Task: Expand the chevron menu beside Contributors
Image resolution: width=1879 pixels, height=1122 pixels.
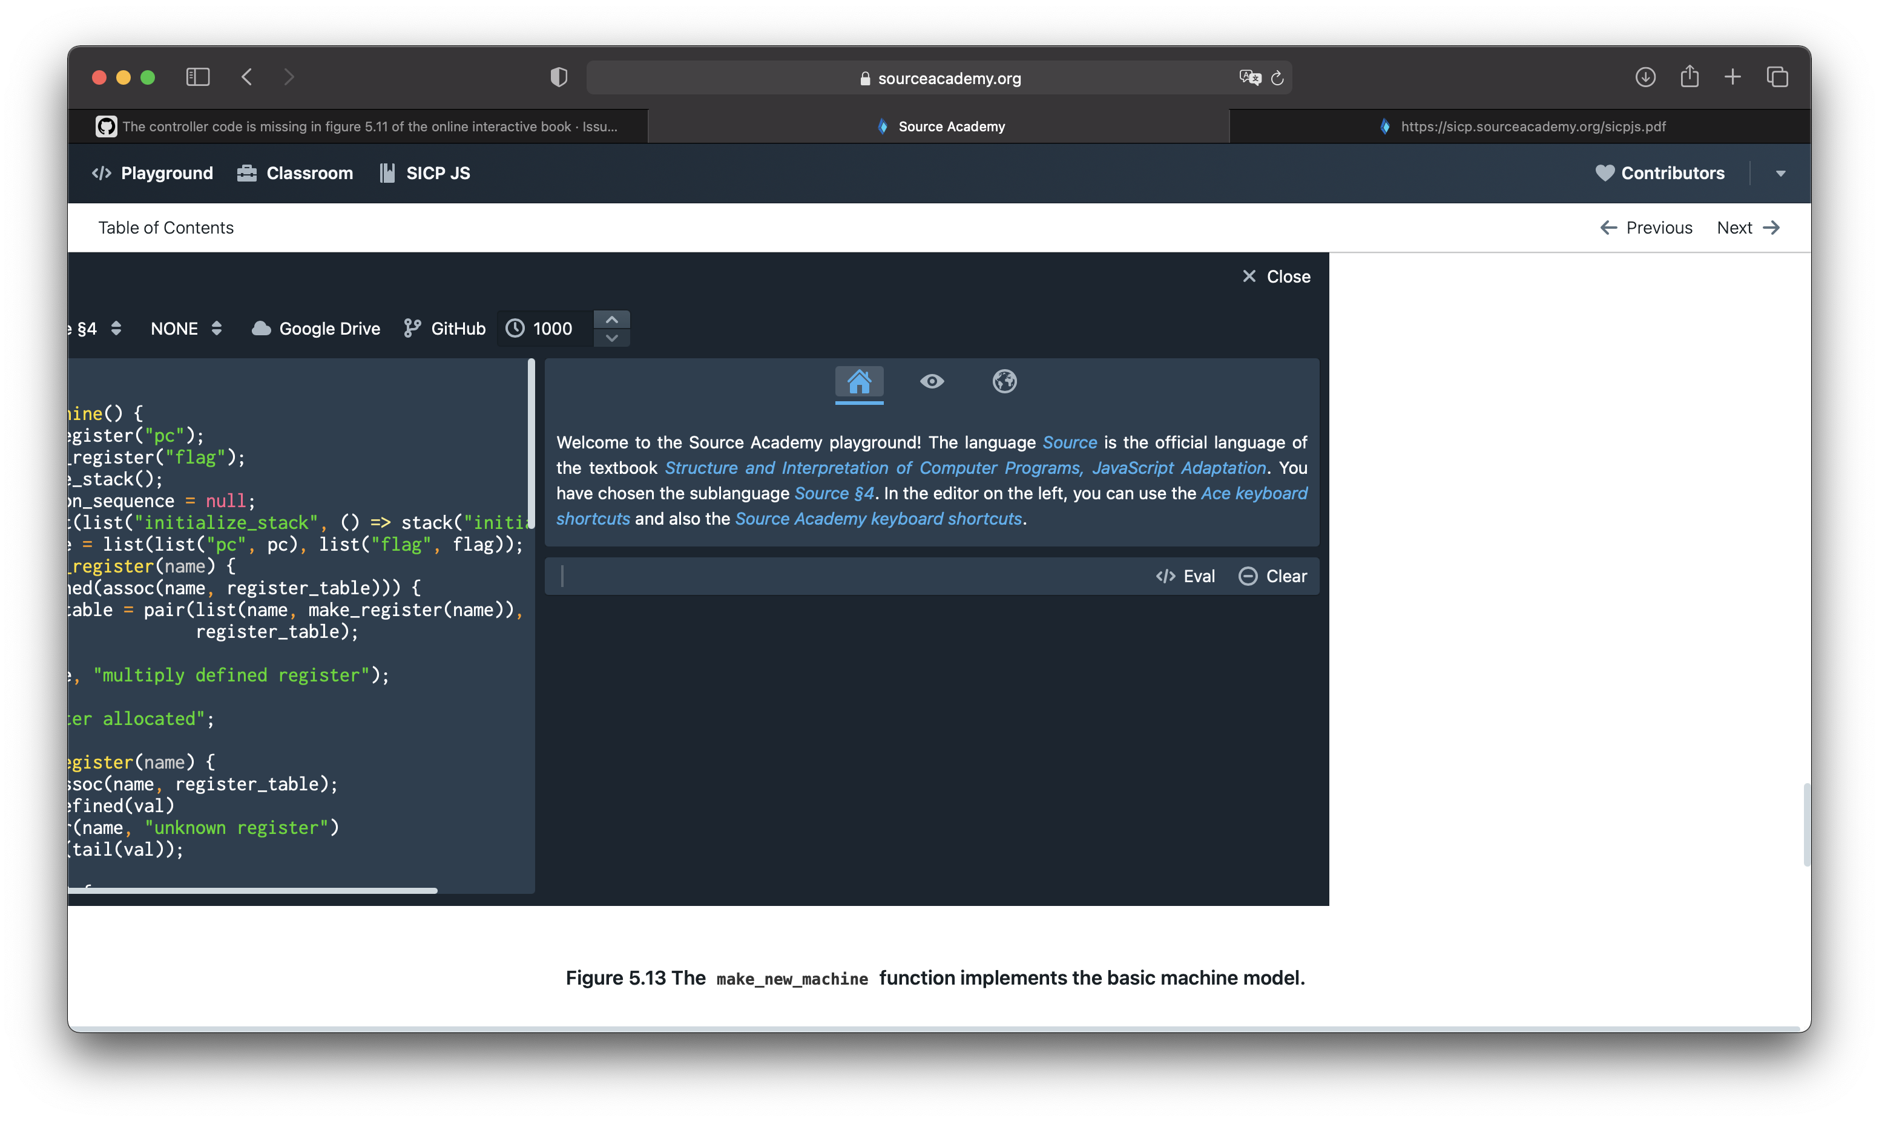Action: click(x=1781, y=172)
